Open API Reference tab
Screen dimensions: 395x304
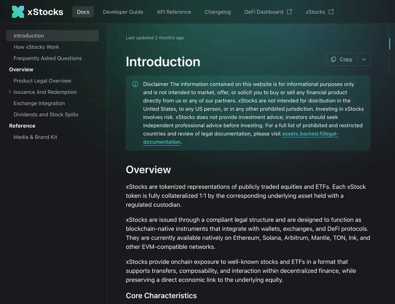click(x=174, y=12)
